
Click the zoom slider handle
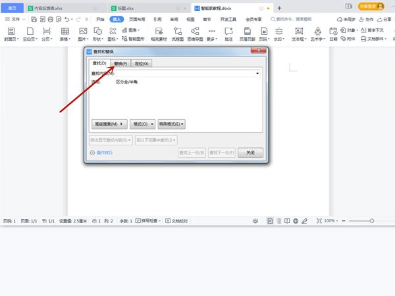tap(372, 221)
